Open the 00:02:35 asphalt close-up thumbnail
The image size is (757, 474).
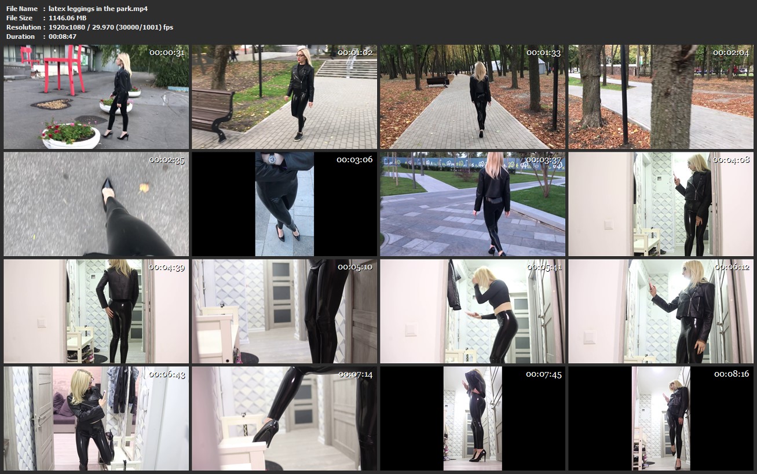96,204
